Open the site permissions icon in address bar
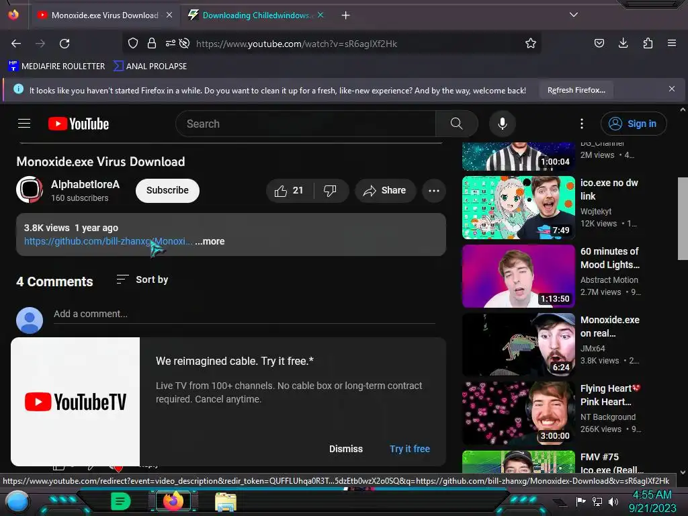The image size is (688, 516). [x=170, y=43]
